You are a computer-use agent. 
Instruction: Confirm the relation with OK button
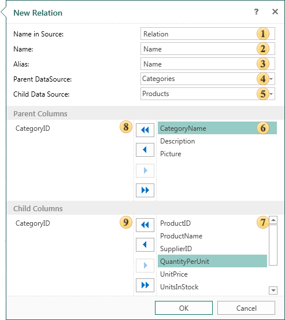tap(184, 308)
